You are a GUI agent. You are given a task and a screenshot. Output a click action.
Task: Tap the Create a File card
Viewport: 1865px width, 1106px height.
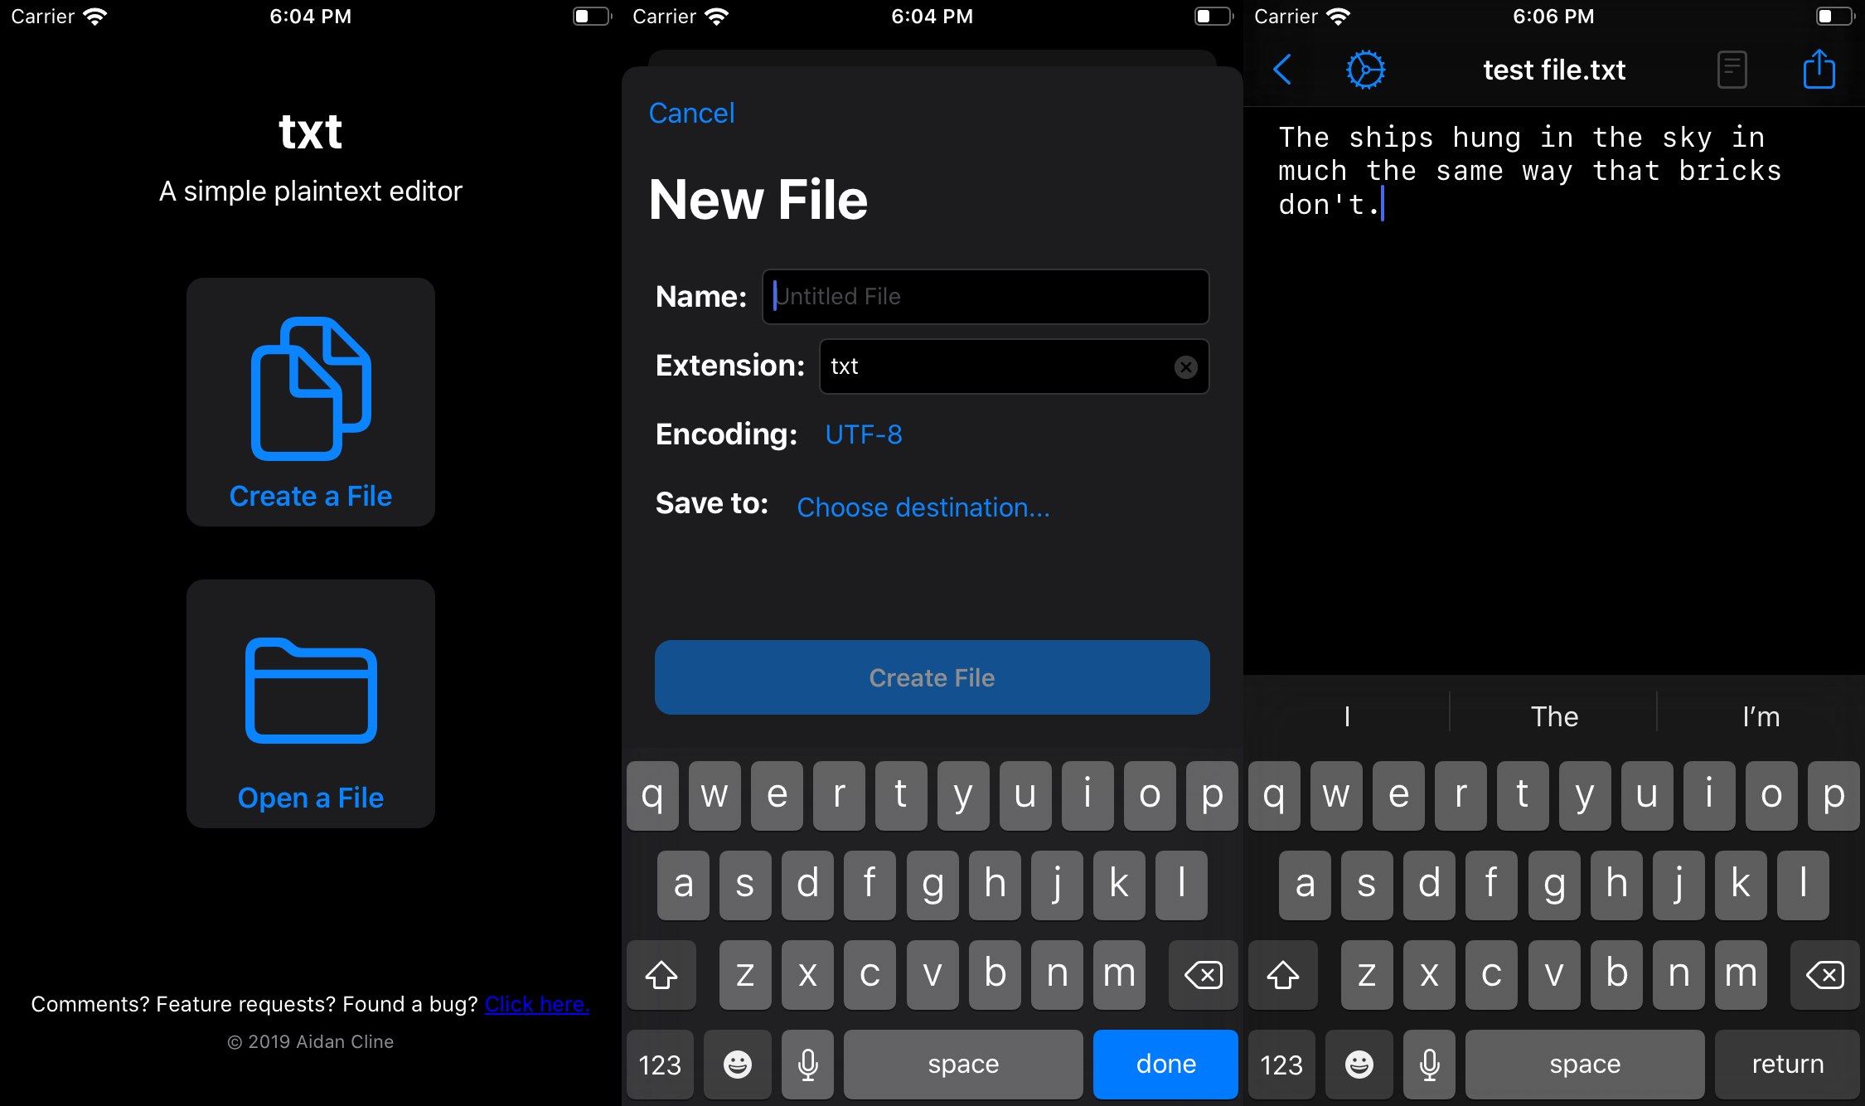point(311,402)
